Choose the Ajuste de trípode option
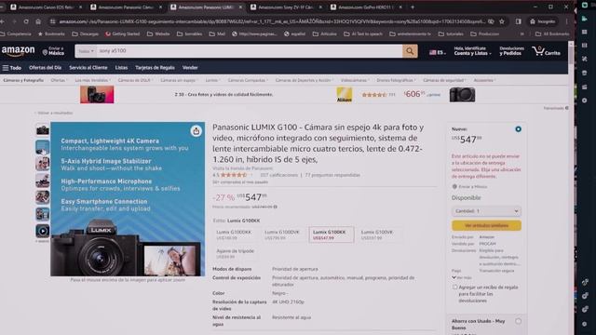The height and width of the screenshot is (335, 596). [235, 253]
